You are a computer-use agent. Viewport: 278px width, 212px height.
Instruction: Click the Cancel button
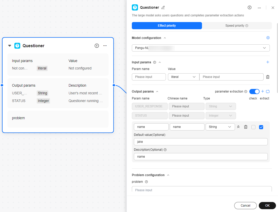245,206
